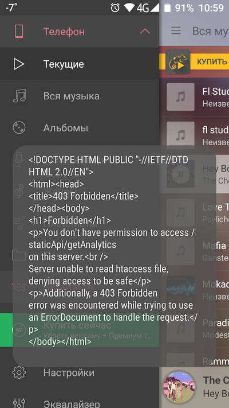Collapse the Телефон section chevron

click(x=145, y=32)
